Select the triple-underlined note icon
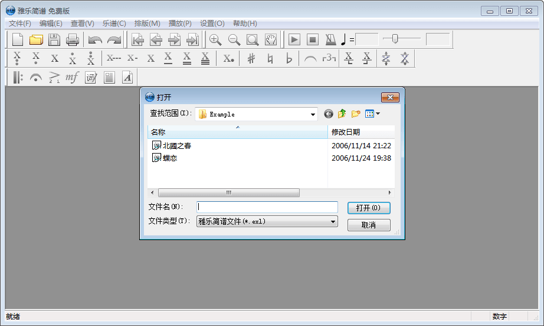The height and width of the screenshot is (326, 544). pyautogui.click(x=205, y=58)
